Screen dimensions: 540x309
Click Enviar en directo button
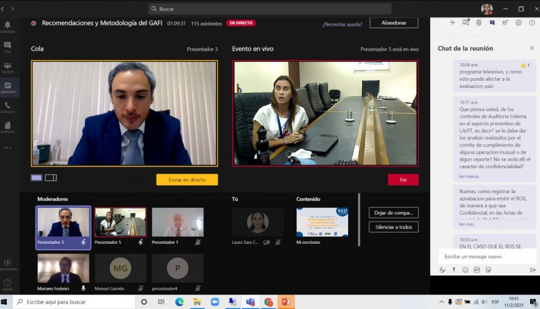pyautogui.click(x=187, y=179)
